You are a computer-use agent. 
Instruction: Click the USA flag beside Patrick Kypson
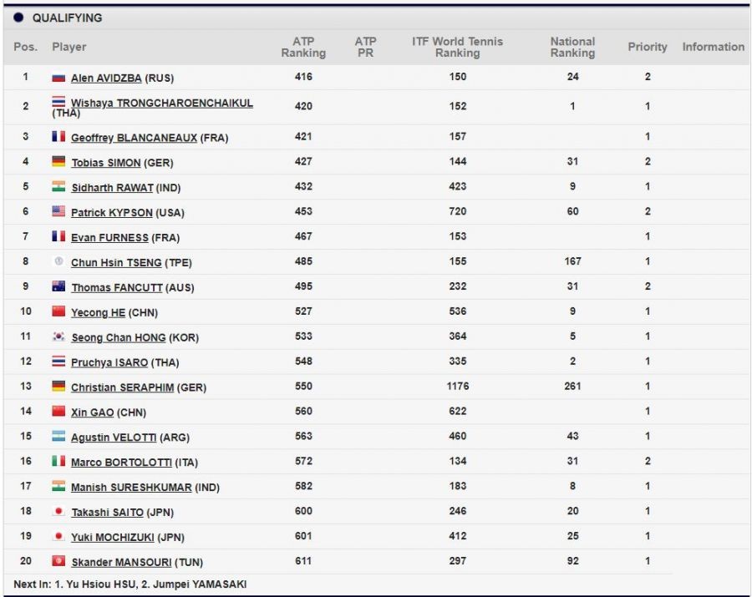click(x=58, y=212)
